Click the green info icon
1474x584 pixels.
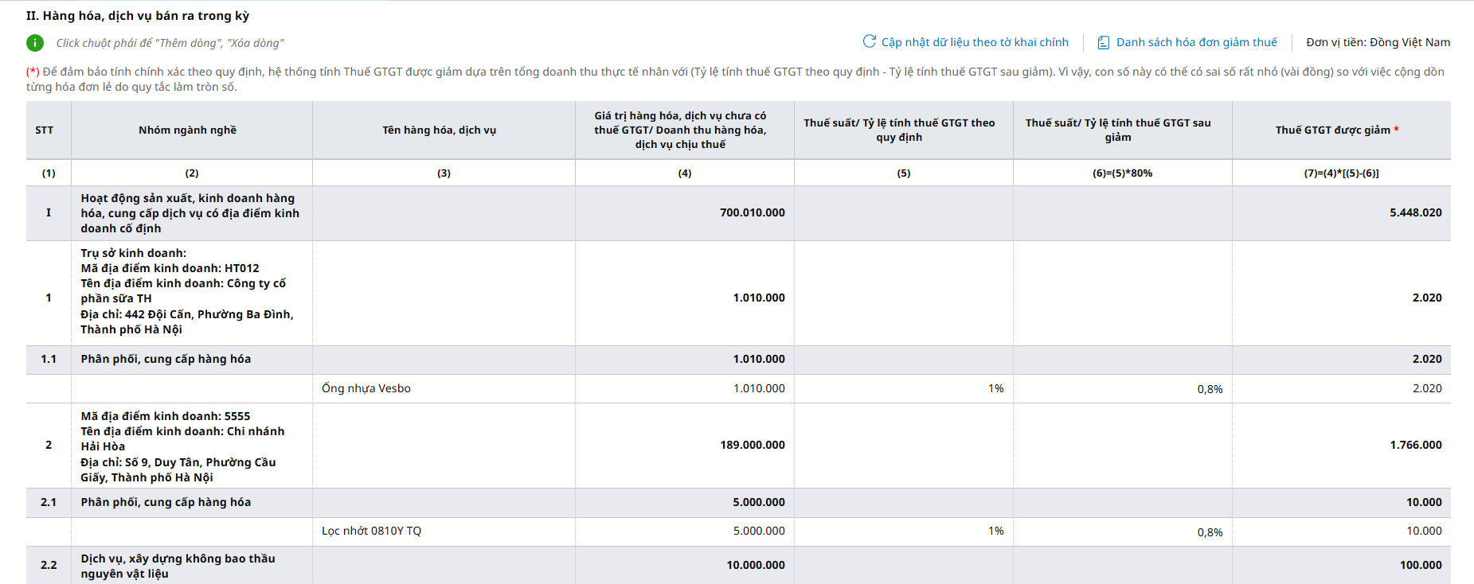point(35,43)
